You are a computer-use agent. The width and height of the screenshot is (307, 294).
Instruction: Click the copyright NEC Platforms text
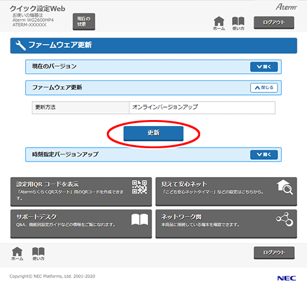[52, 276]
